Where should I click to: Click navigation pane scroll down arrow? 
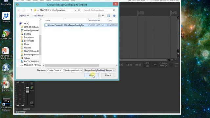(x=40, y=66)
